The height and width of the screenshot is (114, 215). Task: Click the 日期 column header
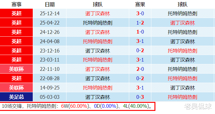(x=50, y=5)
